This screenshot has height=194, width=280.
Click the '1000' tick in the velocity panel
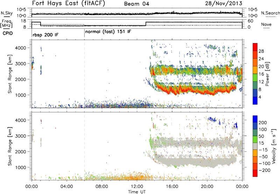pos(21,167)
